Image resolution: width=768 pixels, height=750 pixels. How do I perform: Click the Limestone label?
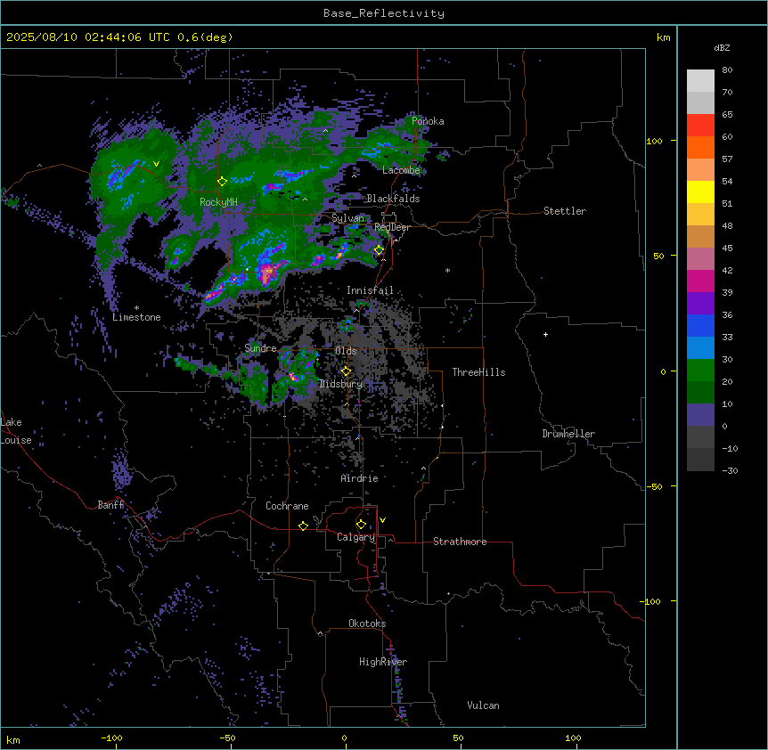click(136, 317)
